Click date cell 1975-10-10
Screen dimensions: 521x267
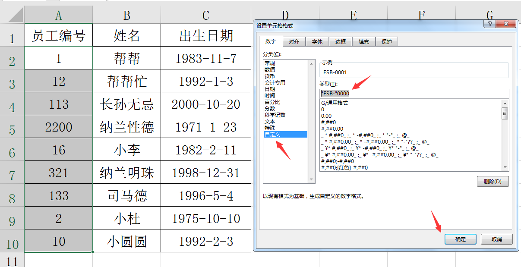tap(206, 218)
